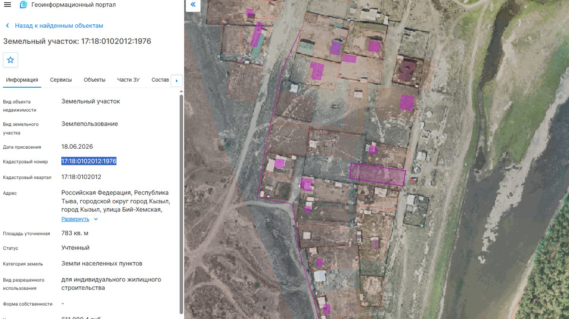
Task: Switch to the Состав tab
Action: tap(160, 80)
